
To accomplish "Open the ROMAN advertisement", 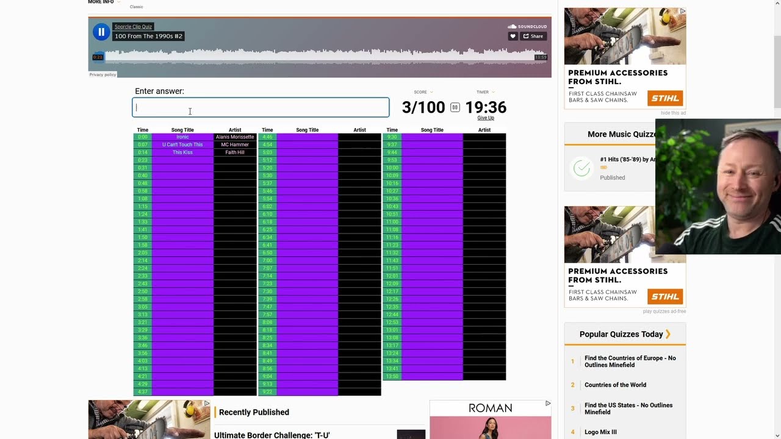I will [x=491, y=419].
